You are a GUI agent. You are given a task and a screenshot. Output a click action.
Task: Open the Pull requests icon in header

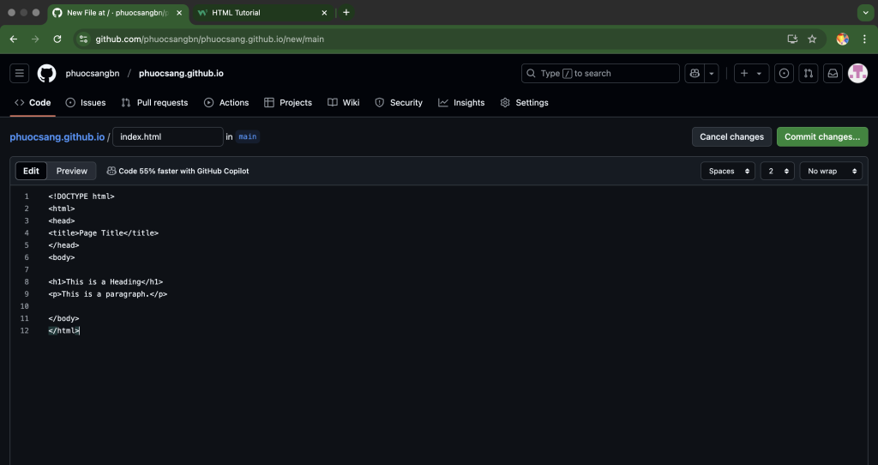pyautogui.click(x=808, y=74)
